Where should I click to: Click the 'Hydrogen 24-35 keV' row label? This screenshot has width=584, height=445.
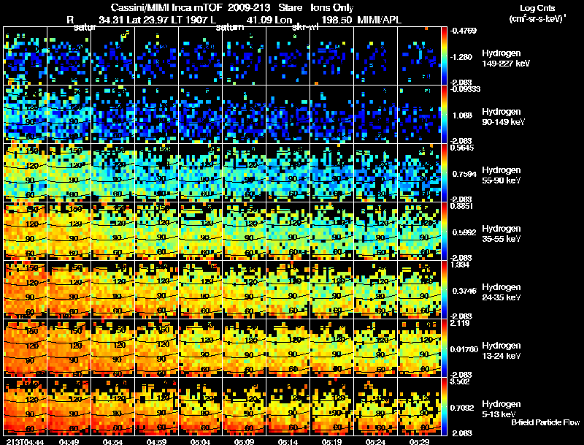(502, 292)
